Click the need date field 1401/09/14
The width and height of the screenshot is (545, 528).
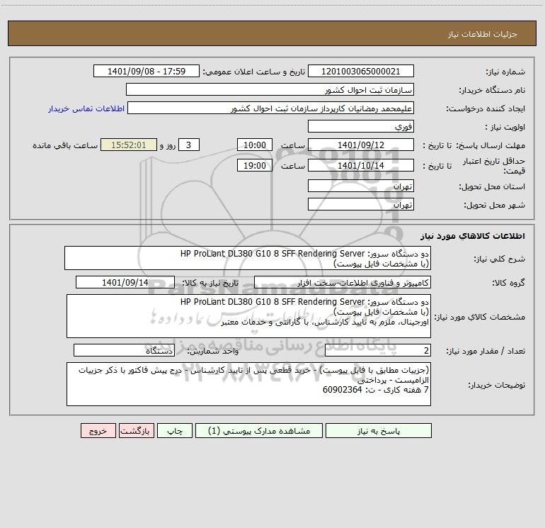(125, 282)
